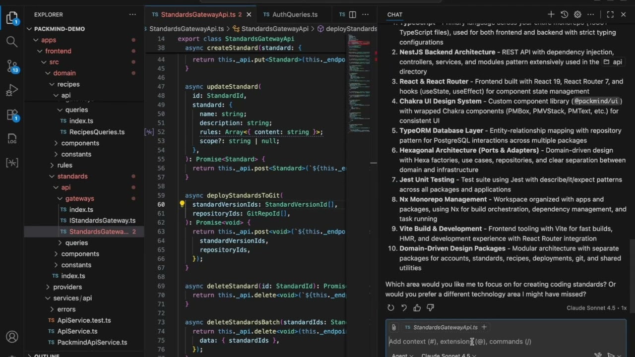This screenshot has height=357, width=635.
Task: Select the Run and Debug icon
Action: pos(12,90)
